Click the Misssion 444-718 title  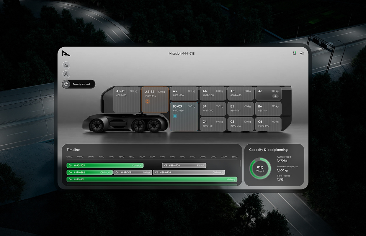coord(182,53)
